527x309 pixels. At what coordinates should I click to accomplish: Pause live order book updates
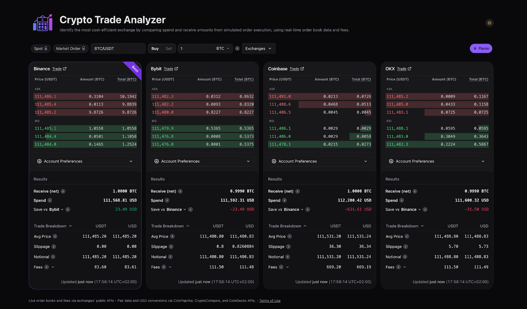point(481,48)
